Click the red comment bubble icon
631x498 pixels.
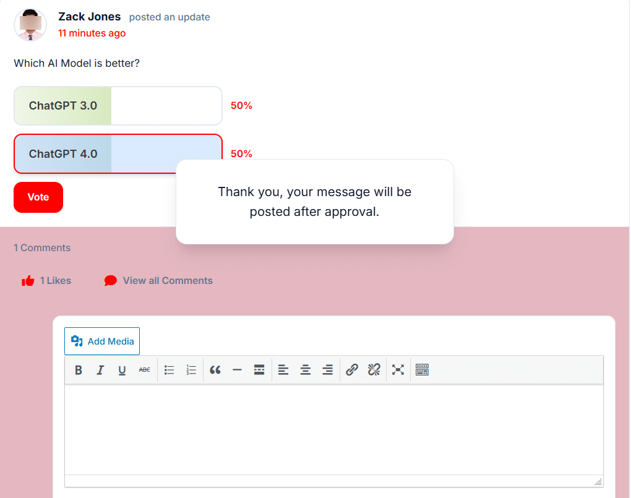[x=110, y=281]
